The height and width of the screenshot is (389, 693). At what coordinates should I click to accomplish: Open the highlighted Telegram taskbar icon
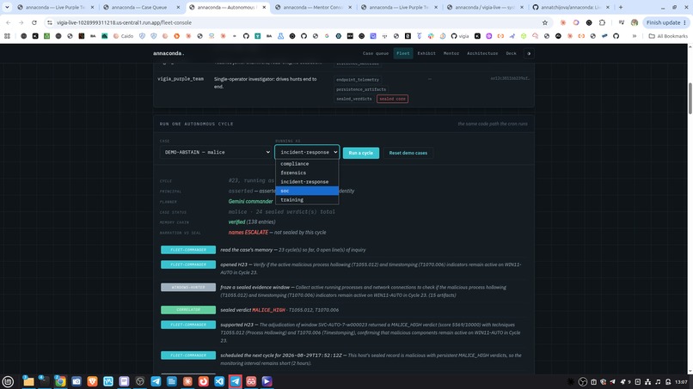235,381
